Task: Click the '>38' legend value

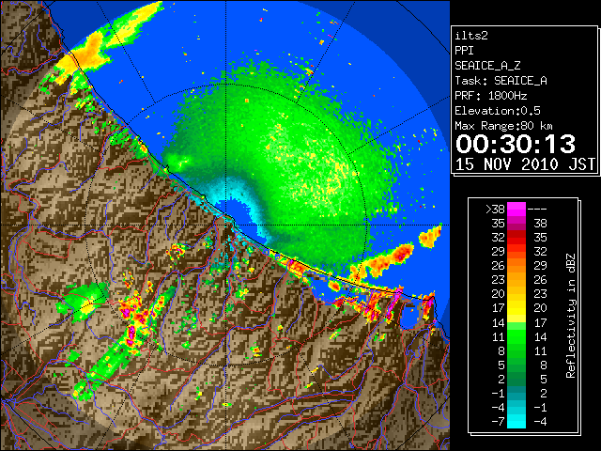Action: 495,210
